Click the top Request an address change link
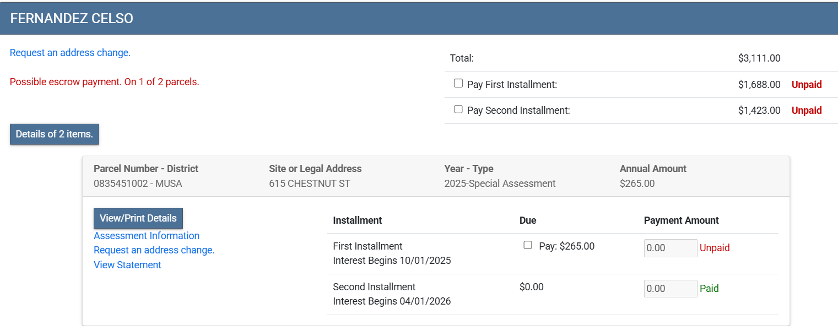This screenshot has height=326, width=838. pyautogui.click(x=70, y=53)
